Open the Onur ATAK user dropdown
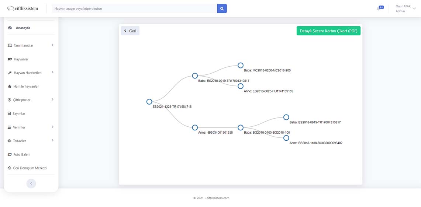421x207 pixels. tap(405, 8)
